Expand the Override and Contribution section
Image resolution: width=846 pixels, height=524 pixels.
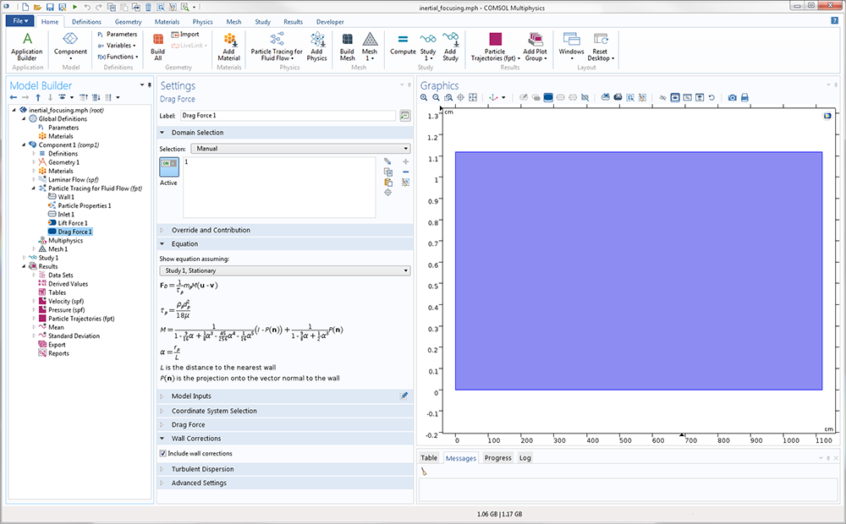(x=211, y=230)
